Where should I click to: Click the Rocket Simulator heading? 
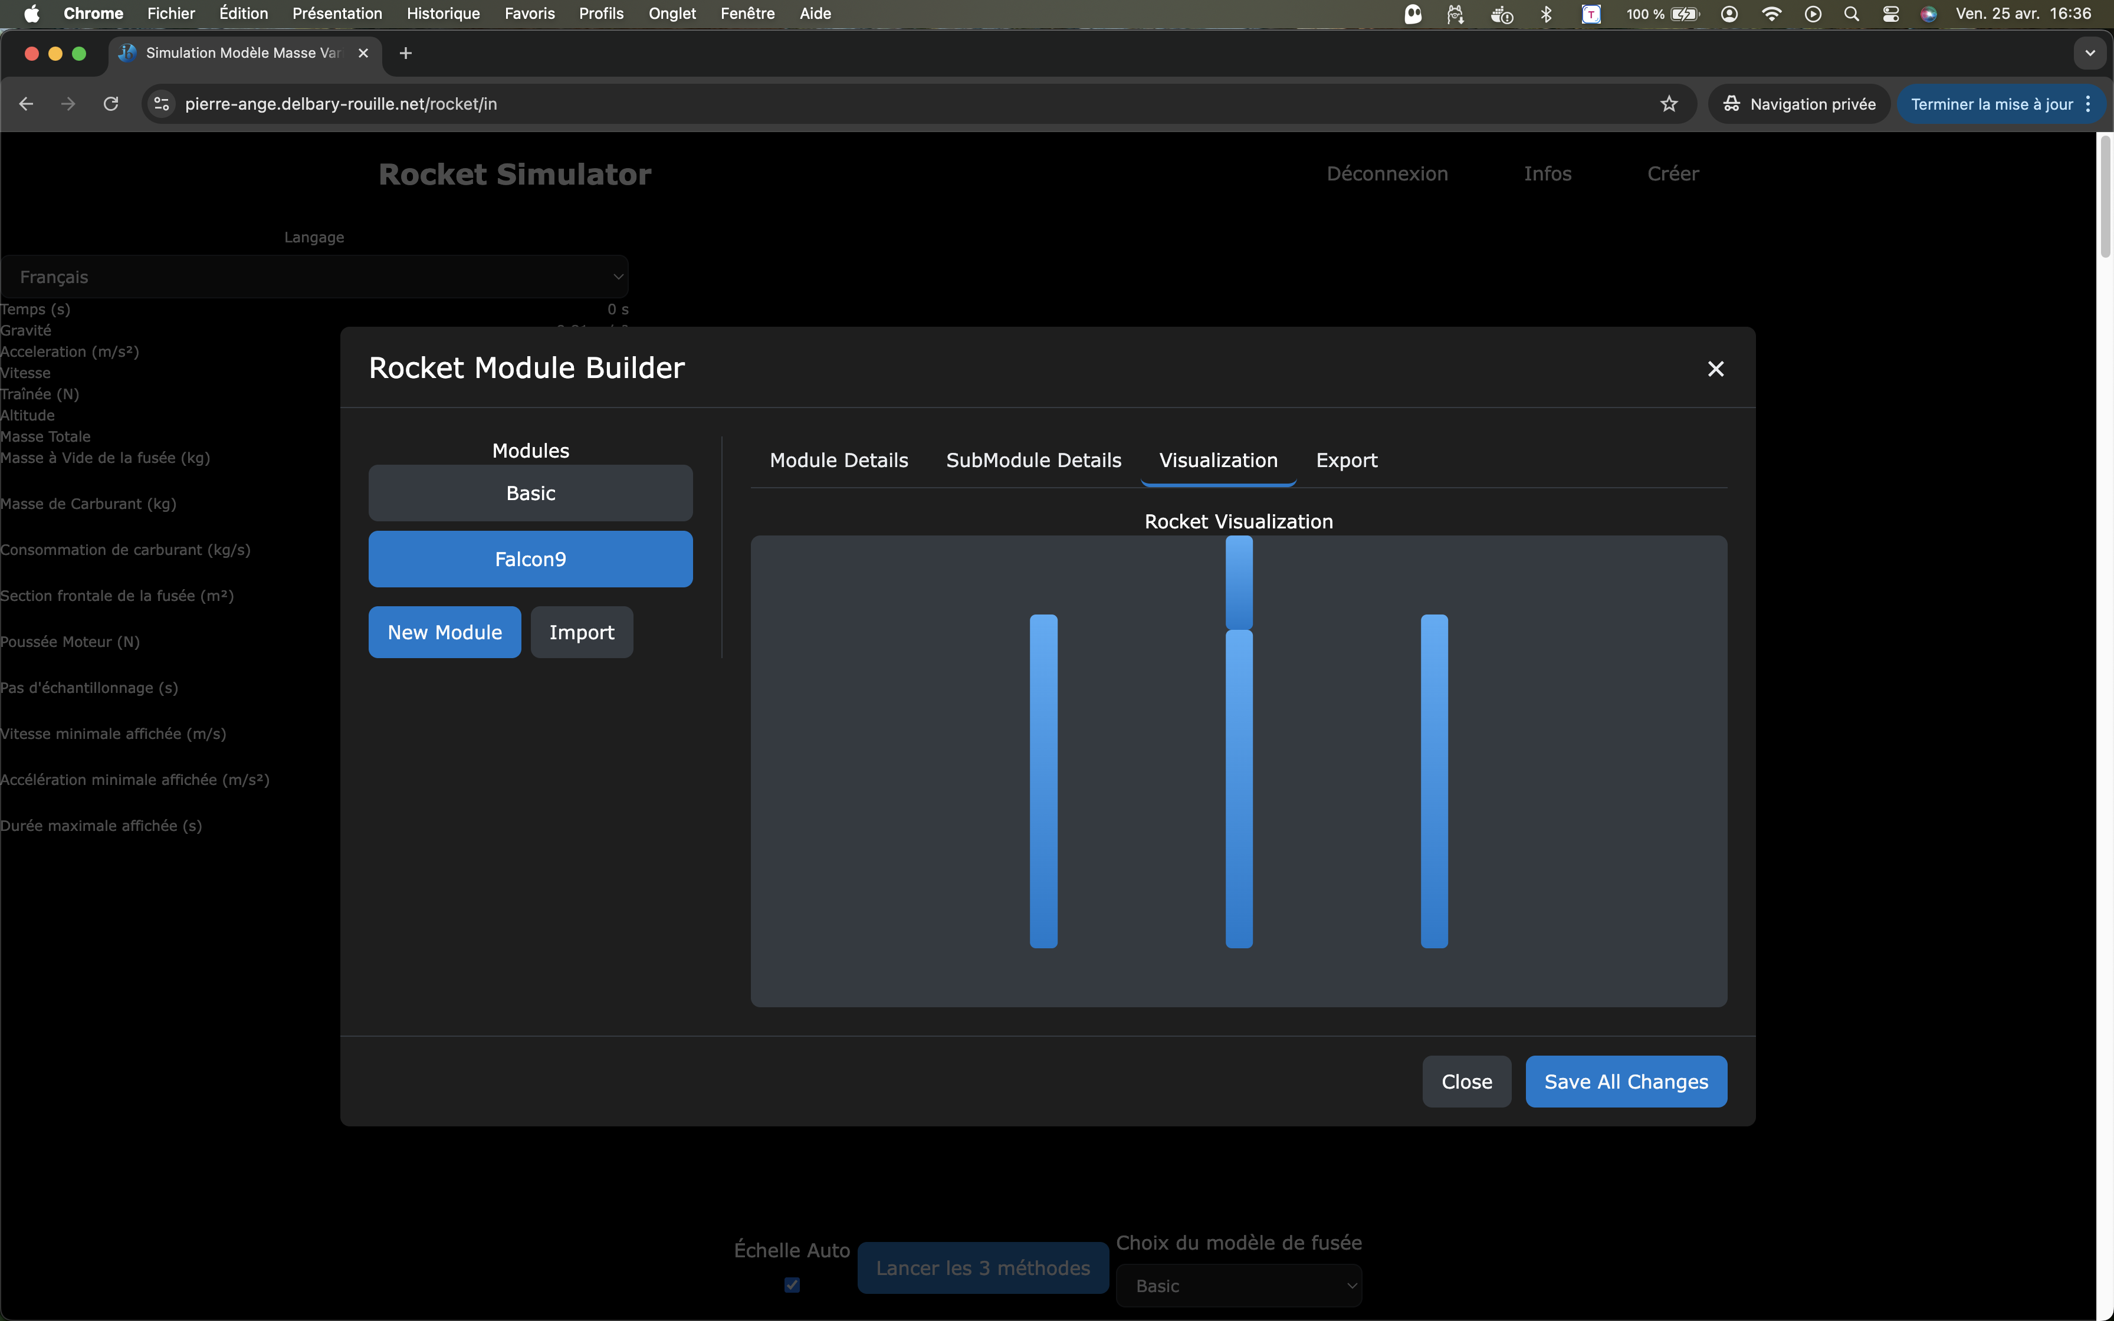tap(514, 174)
